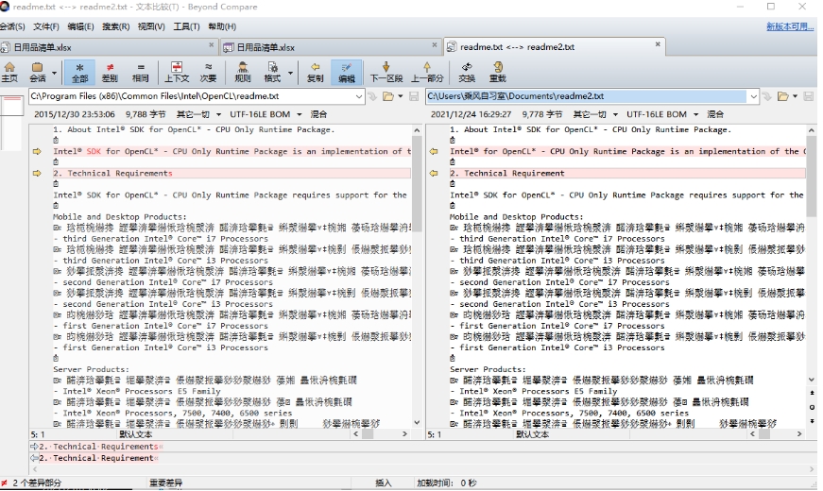Click the right file-edited arrow icon next to path
The image size is (823, 491).
(x=767, y=96)
